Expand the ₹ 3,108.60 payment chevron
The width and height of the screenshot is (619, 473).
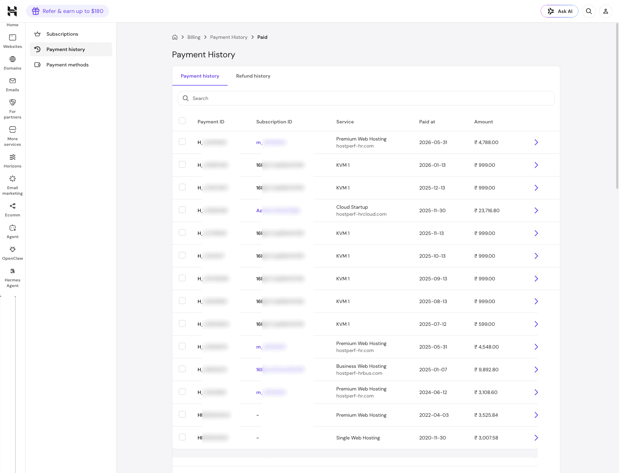[536, 392]
